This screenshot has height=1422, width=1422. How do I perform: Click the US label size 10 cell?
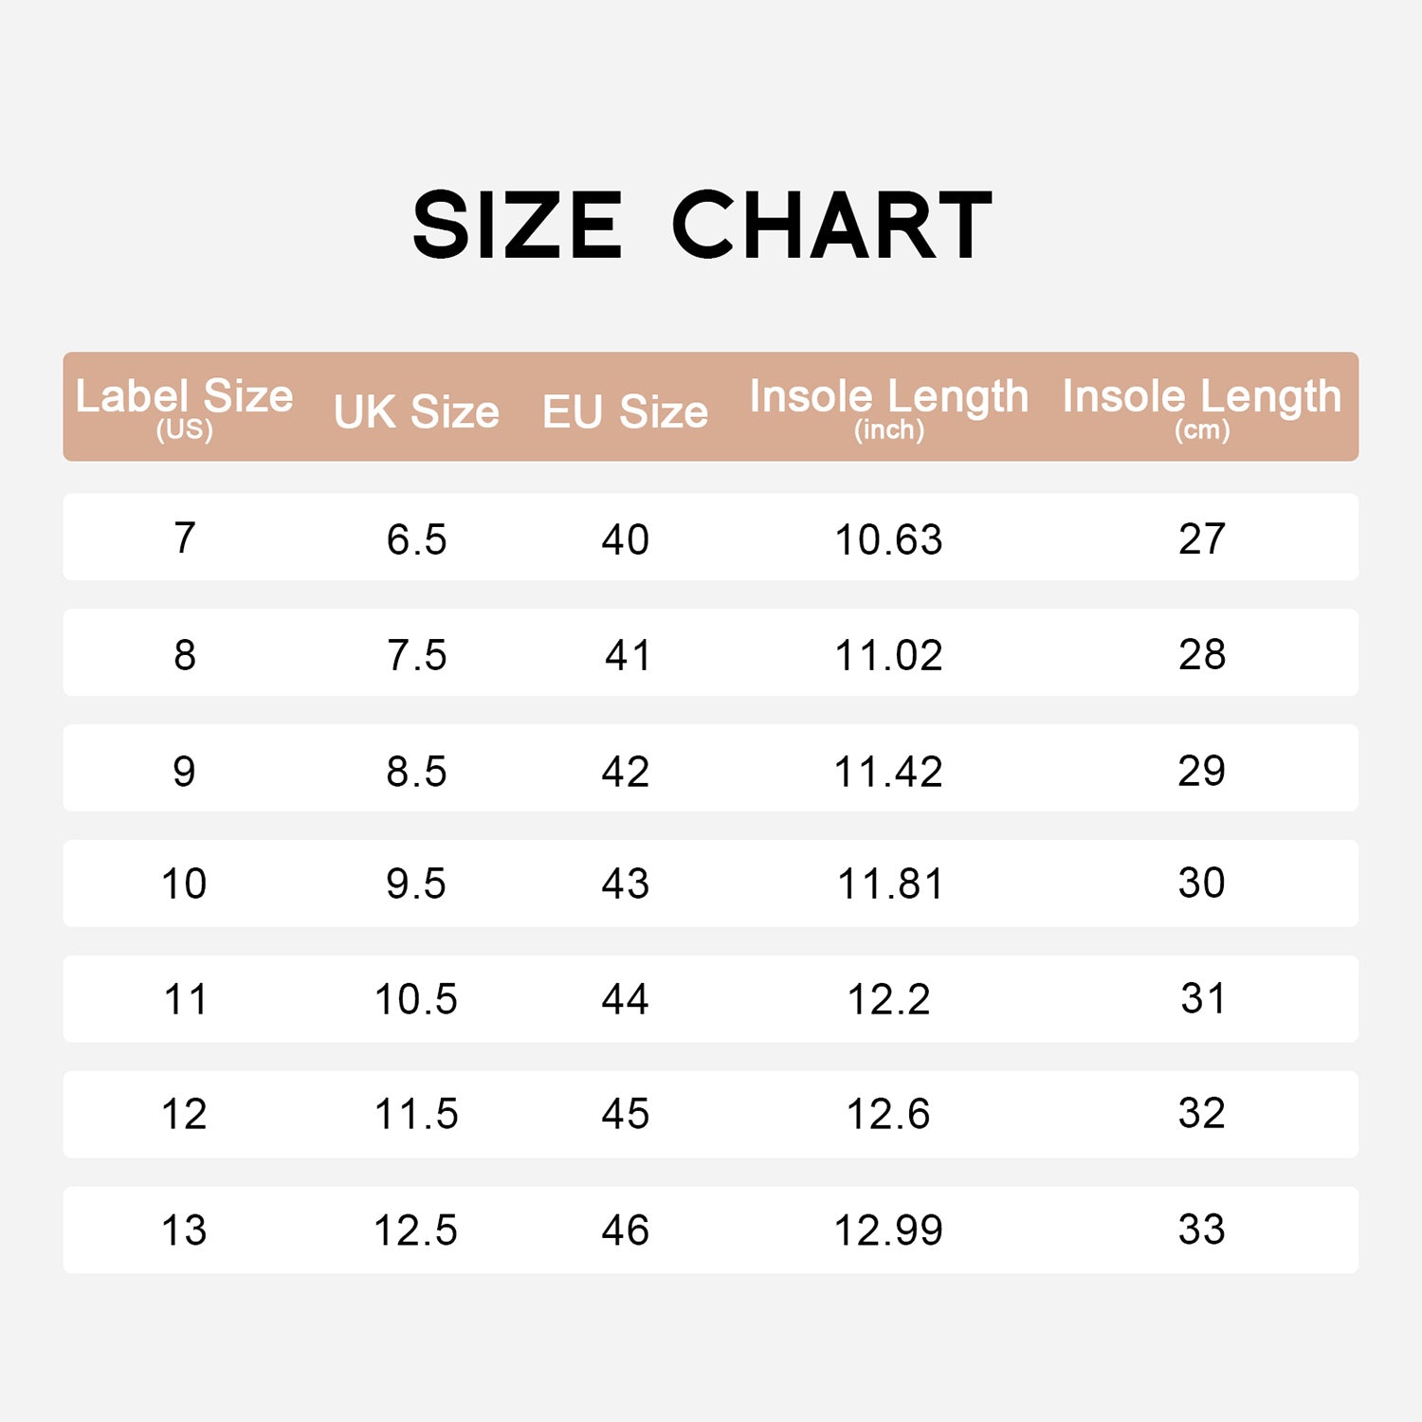click(184, 884)
